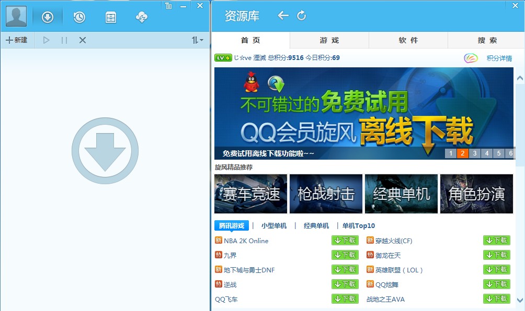
Task: Show the downloading tasks list icon
Action: tap(48, 17)
